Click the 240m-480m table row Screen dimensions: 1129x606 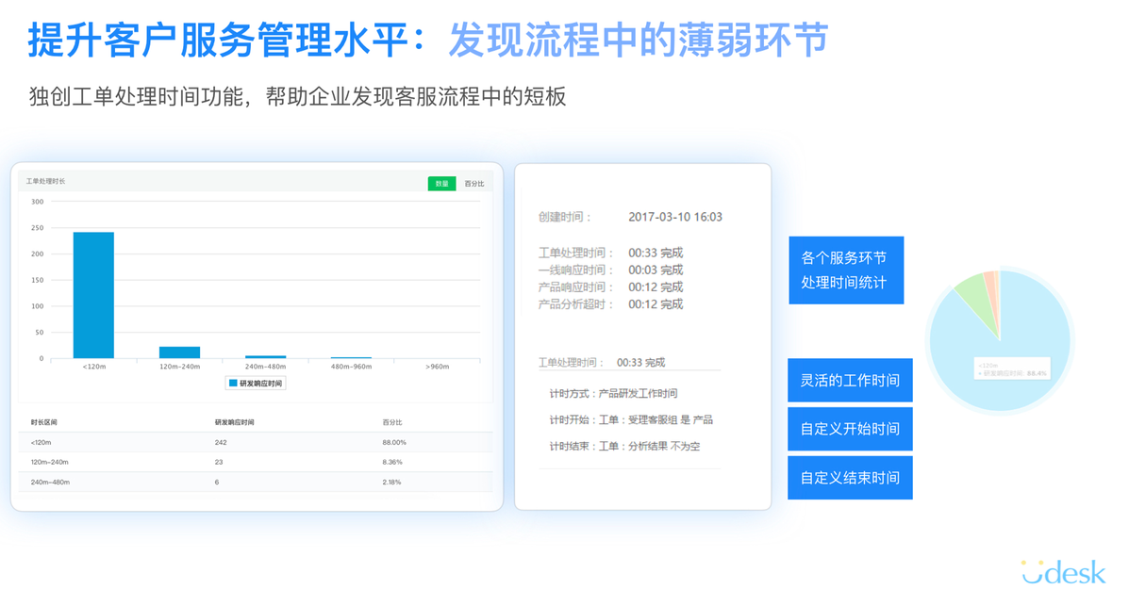tap(255, 483)
